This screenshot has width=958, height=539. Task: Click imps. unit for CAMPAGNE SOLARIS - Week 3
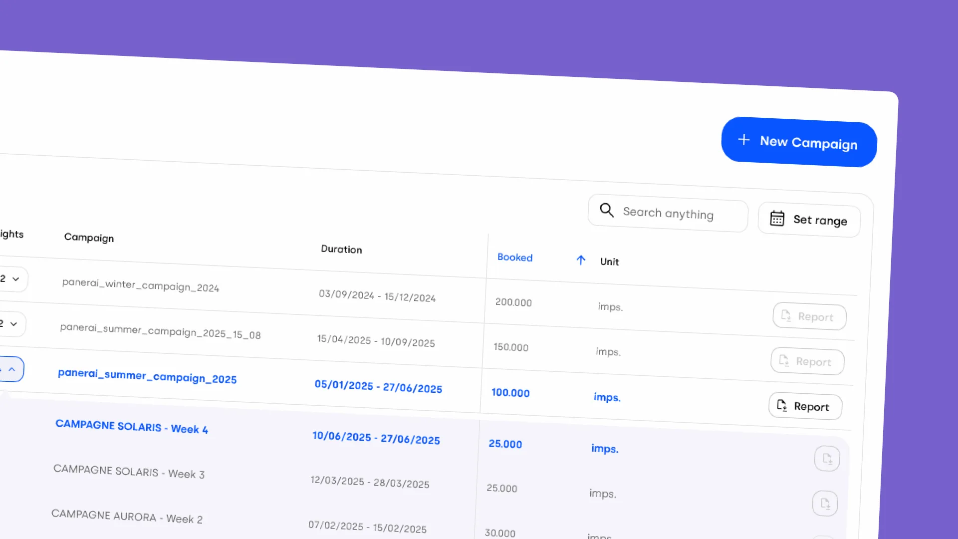point(603,494)
